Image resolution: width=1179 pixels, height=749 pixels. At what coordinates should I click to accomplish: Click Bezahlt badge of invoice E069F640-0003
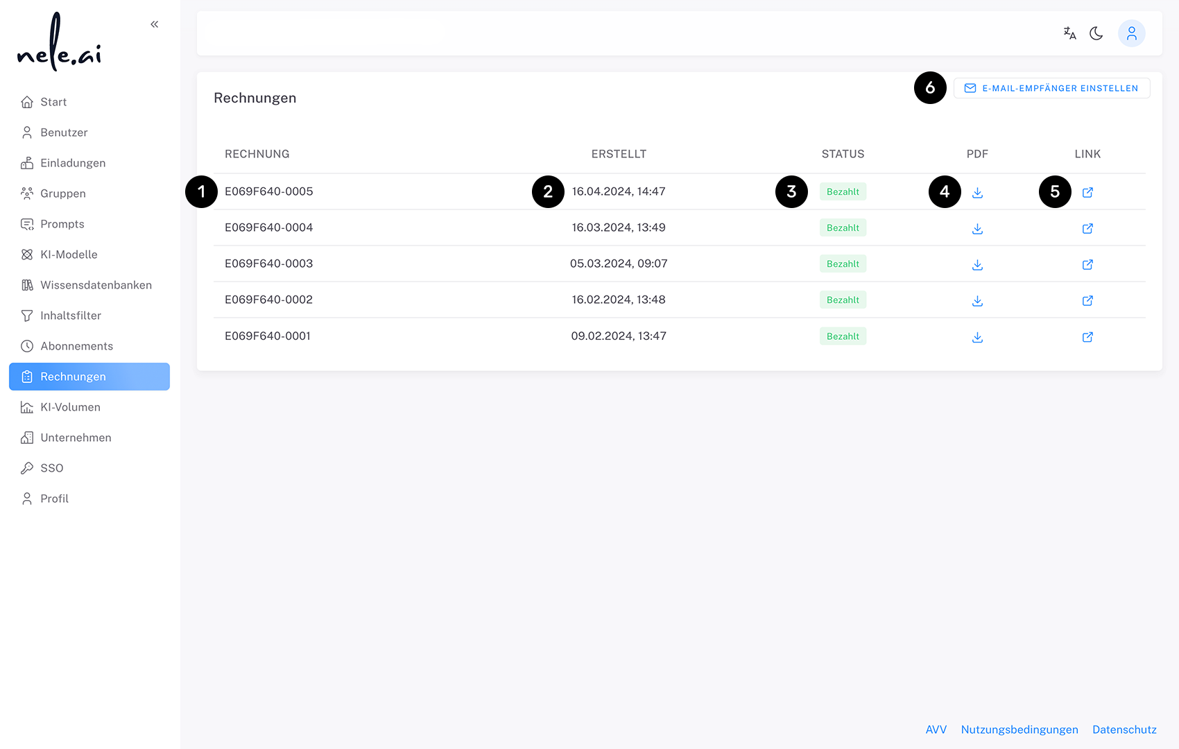click(843, 264)
